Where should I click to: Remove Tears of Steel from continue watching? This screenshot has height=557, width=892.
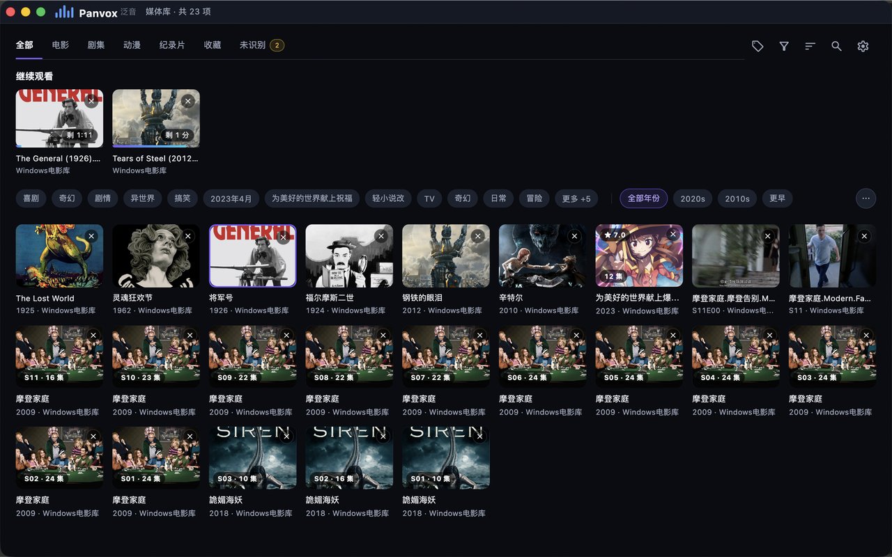click(x=187, y=101)
